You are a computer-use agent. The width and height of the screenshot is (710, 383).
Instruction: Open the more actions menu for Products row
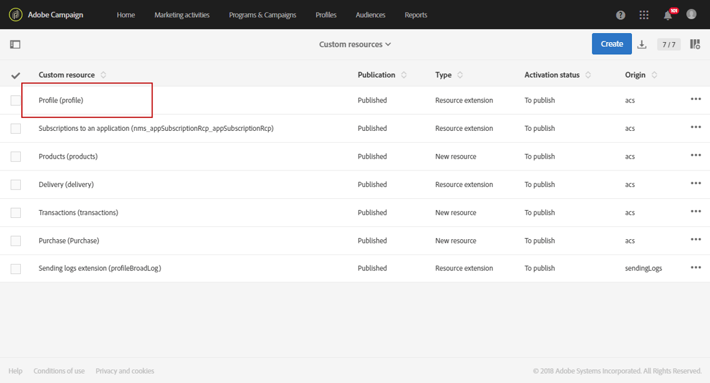(x=696, y=156)
